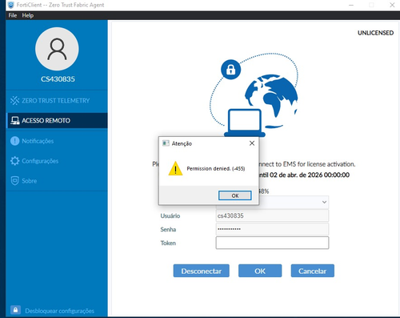Viewport: 400px width, 318px height.
Task: Click the user avatar profile icon
Action: (x=57, y=49)
